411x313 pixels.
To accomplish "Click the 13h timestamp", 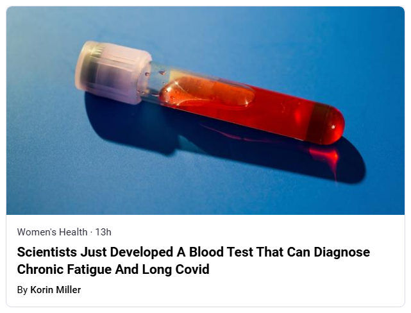I will (103, 232).
